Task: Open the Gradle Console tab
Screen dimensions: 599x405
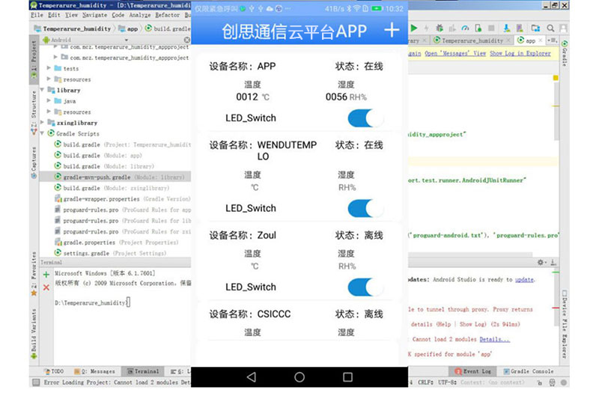Action: [x=529, y=371]
